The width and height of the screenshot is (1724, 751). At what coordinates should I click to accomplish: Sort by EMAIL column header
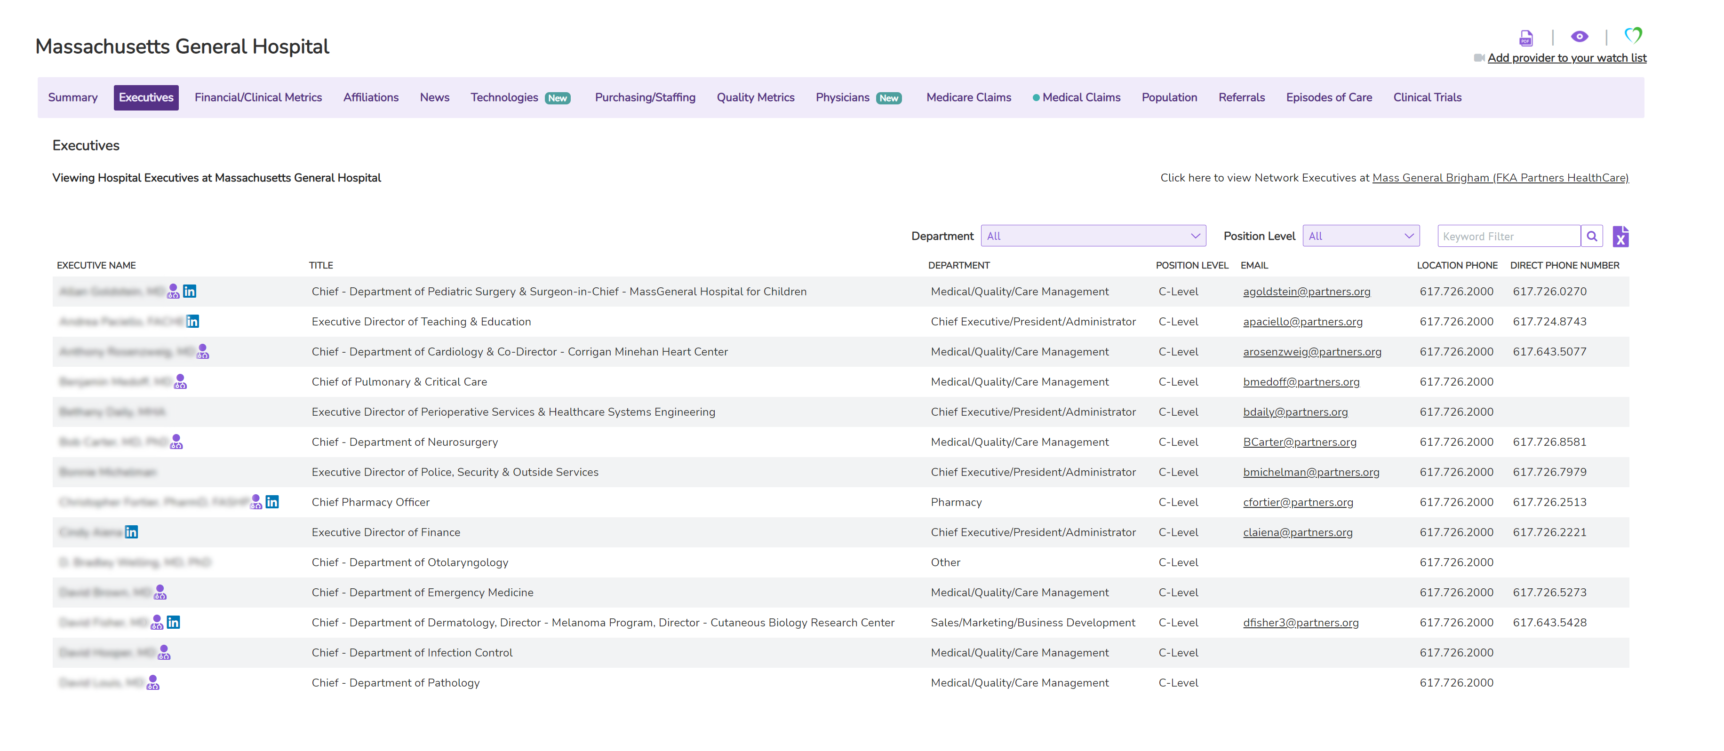1253,266
